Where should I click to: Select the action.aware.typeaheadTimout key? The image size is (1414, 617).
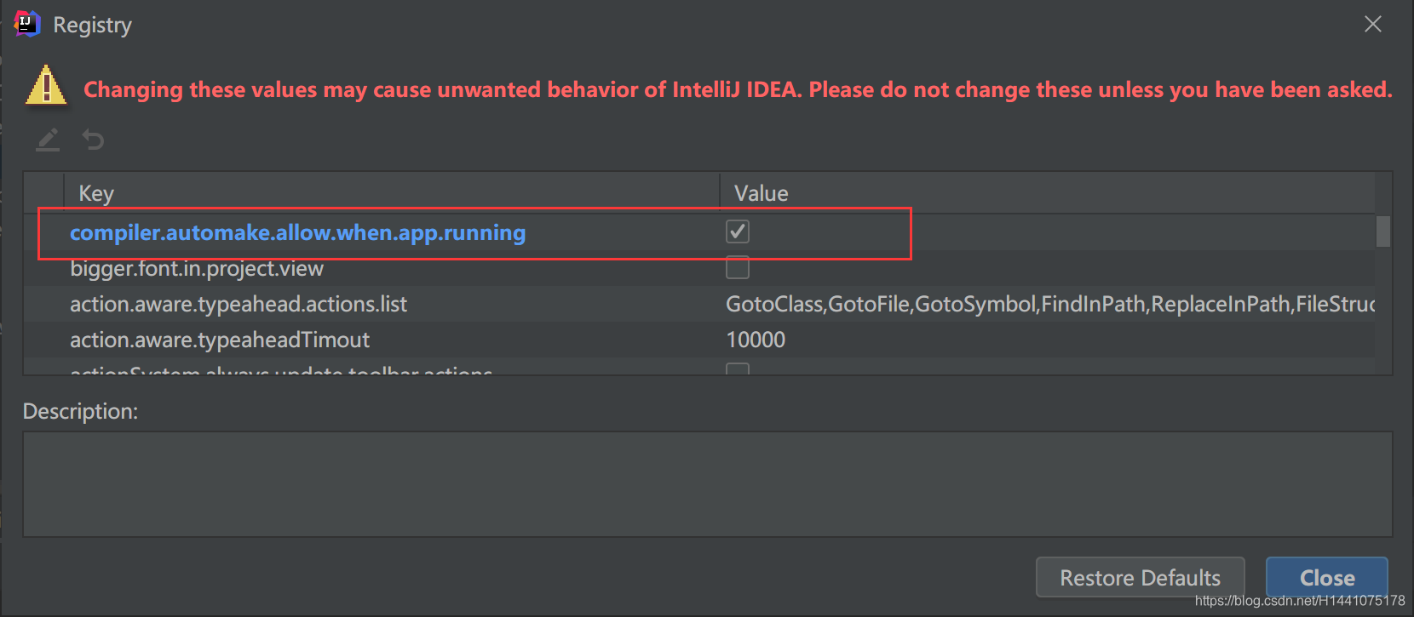point(220,340)
